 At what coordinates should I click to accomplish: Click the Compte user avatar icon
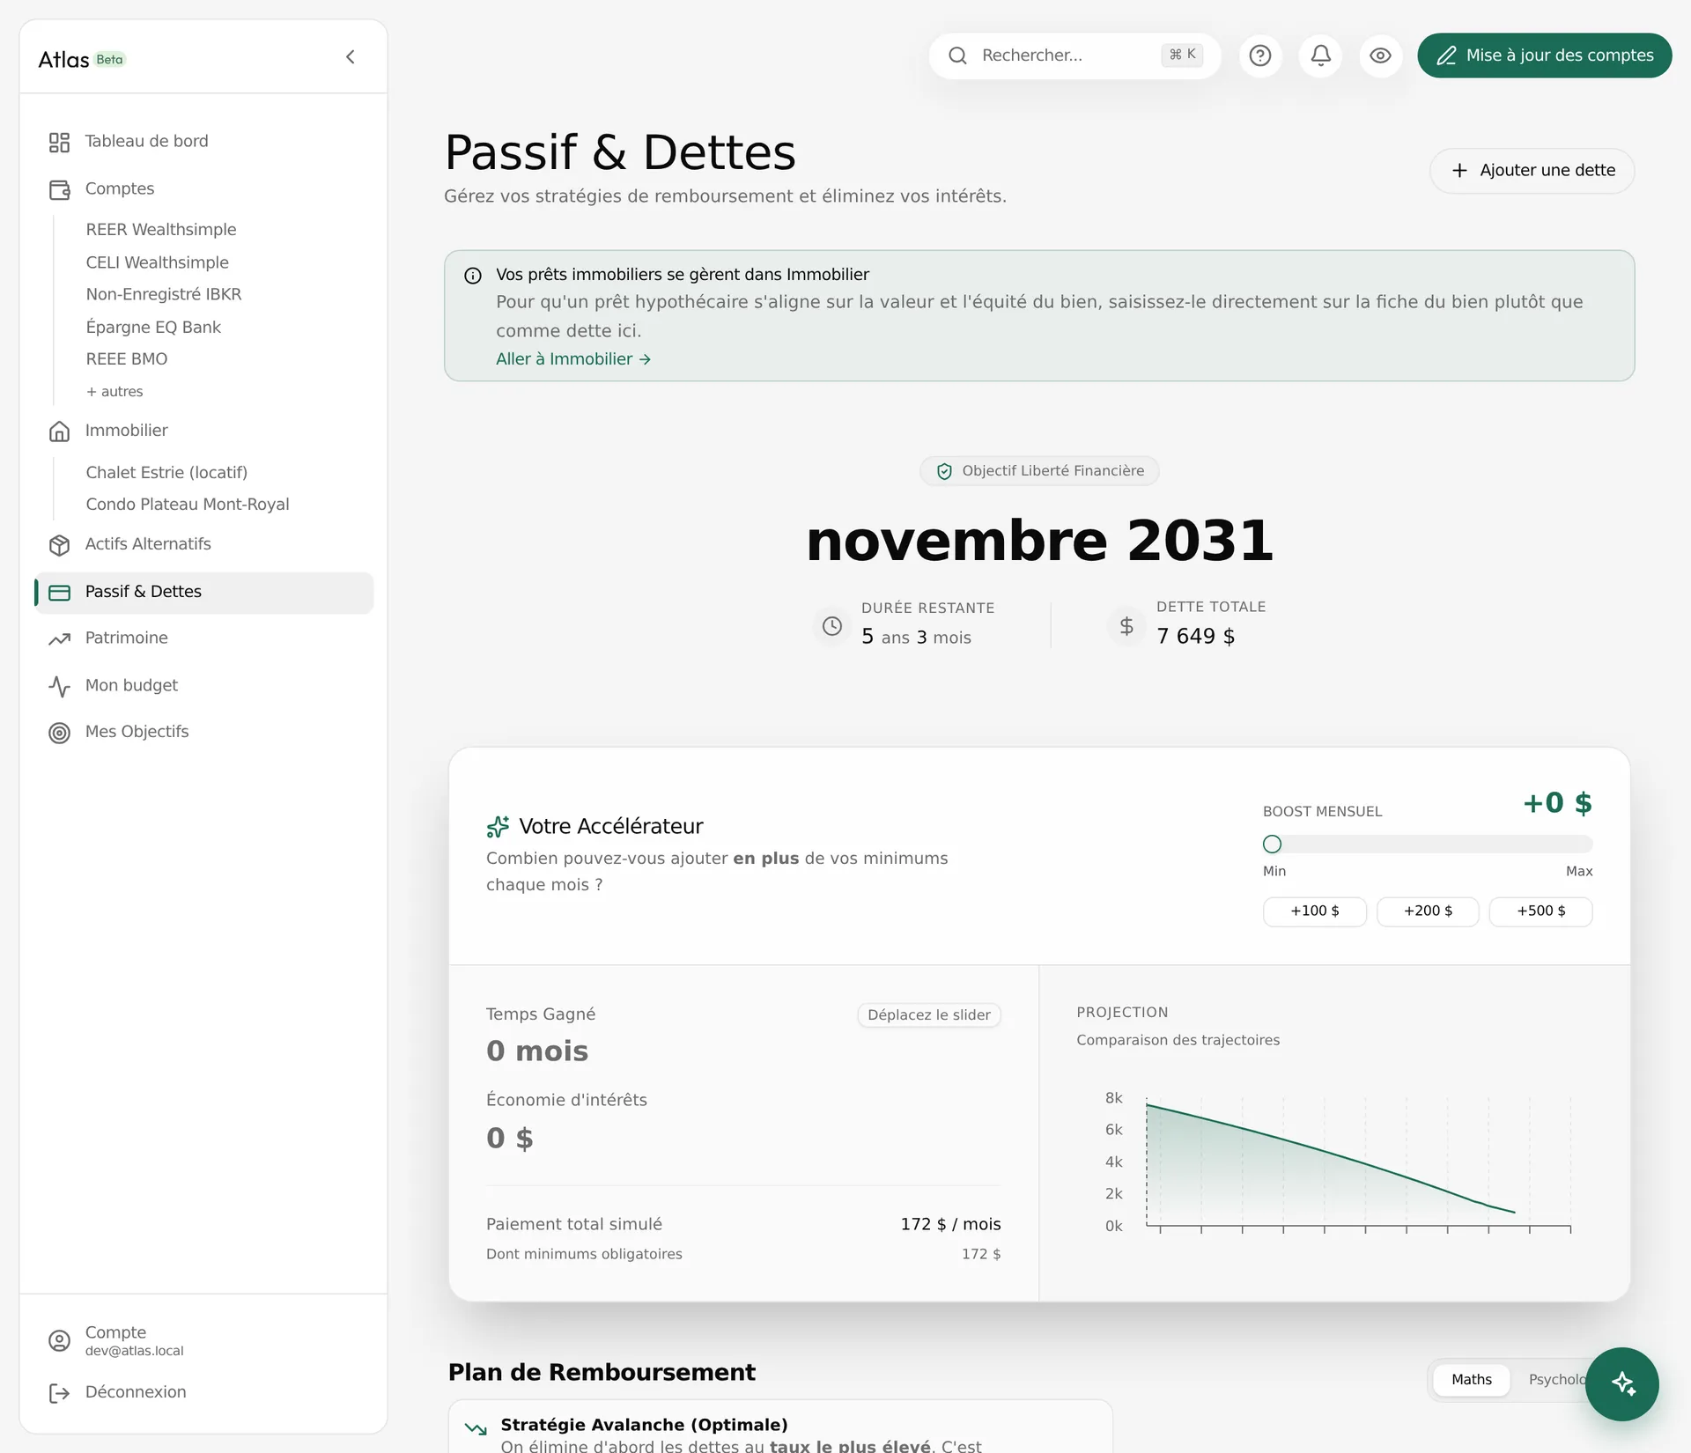pos(59,1340)
